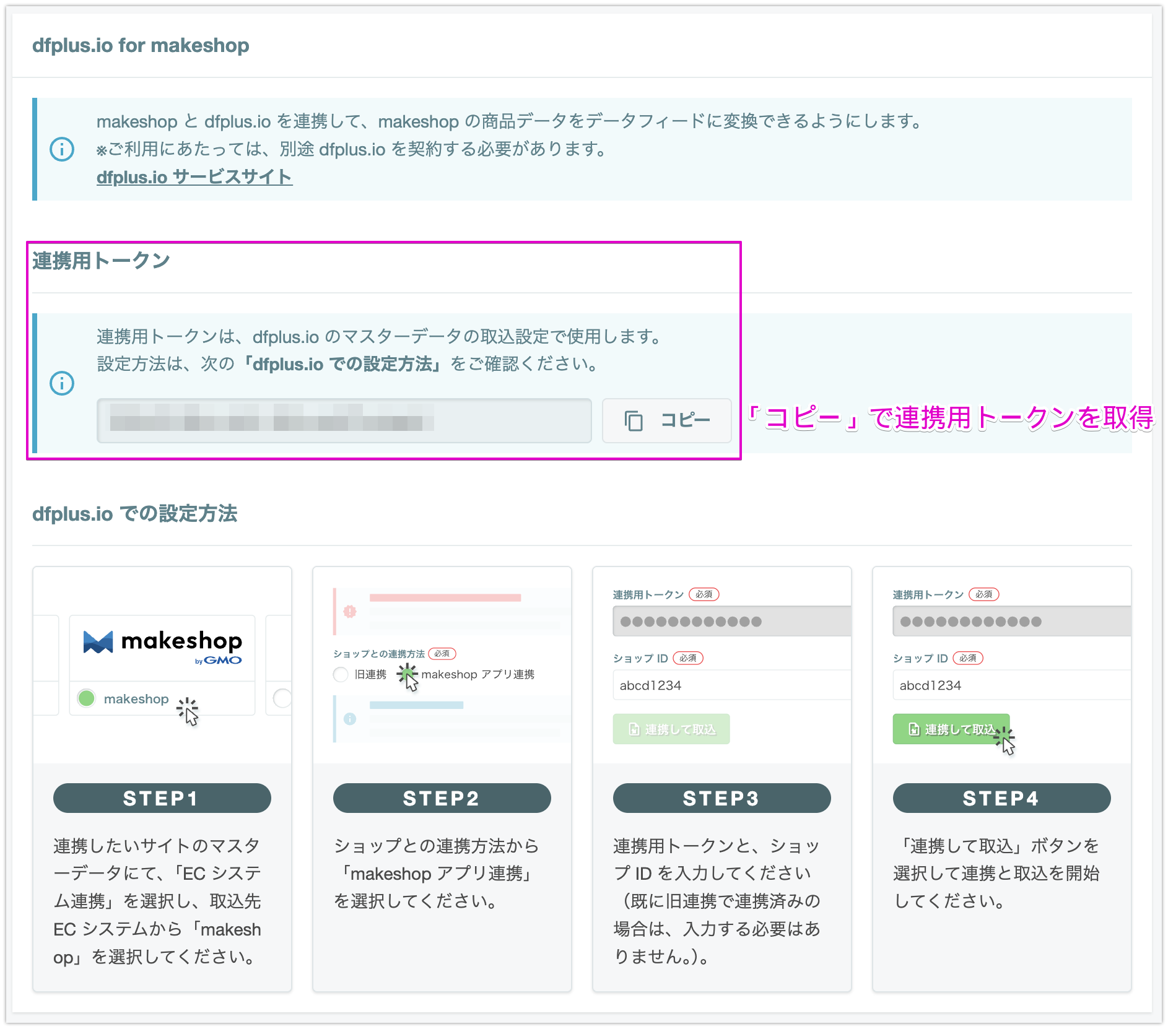Click the STEP1 description starting 連携したいサイト
The image size is (1168, 1029).
157,901
